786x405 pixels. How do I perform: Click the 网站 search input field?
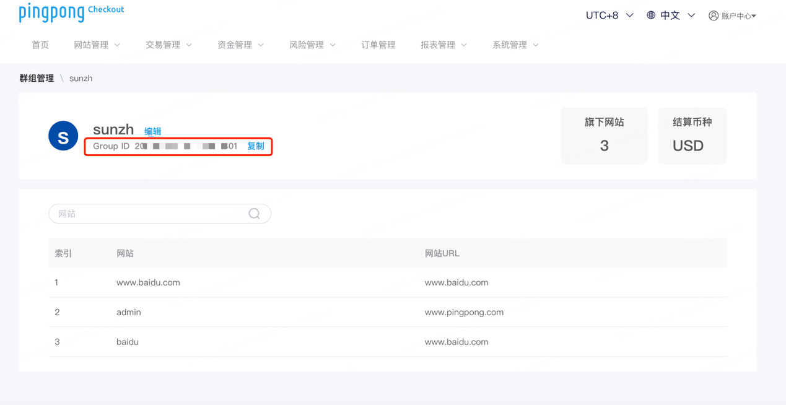pyautogui.click(x=149, y=213)
